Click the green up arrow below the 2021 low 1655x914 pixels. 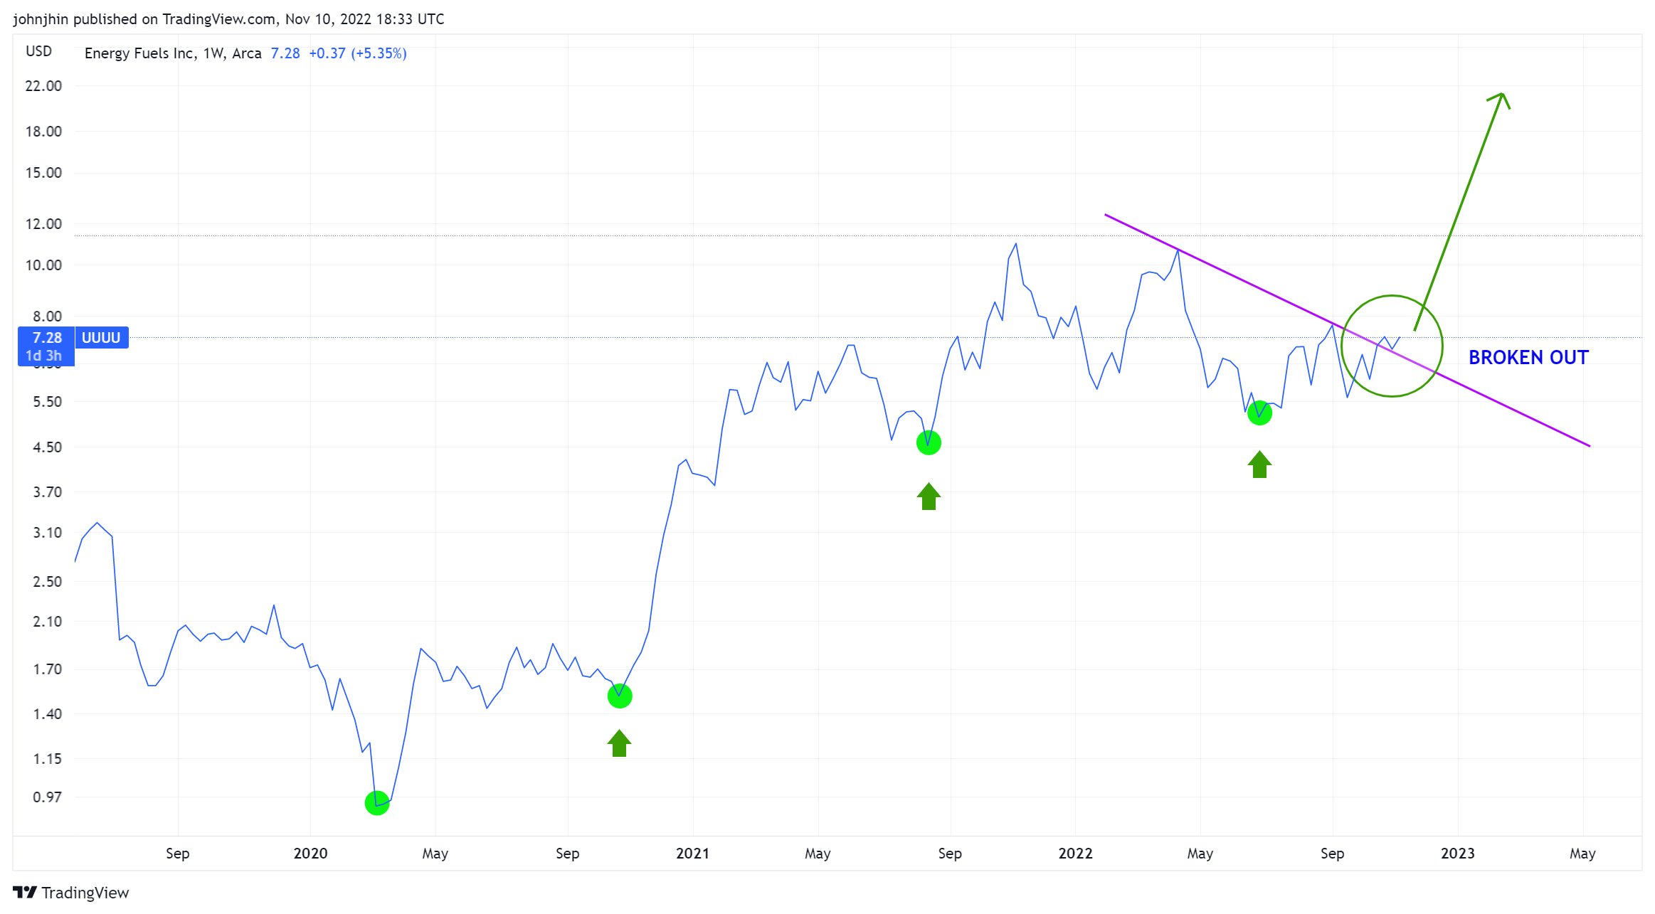point(929,496)
